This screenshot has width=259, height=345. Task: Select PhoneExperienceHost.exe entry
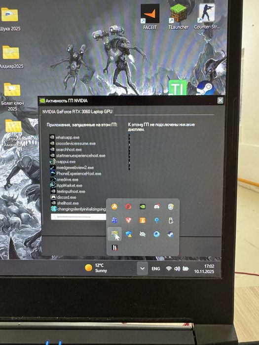pos(75,173)
